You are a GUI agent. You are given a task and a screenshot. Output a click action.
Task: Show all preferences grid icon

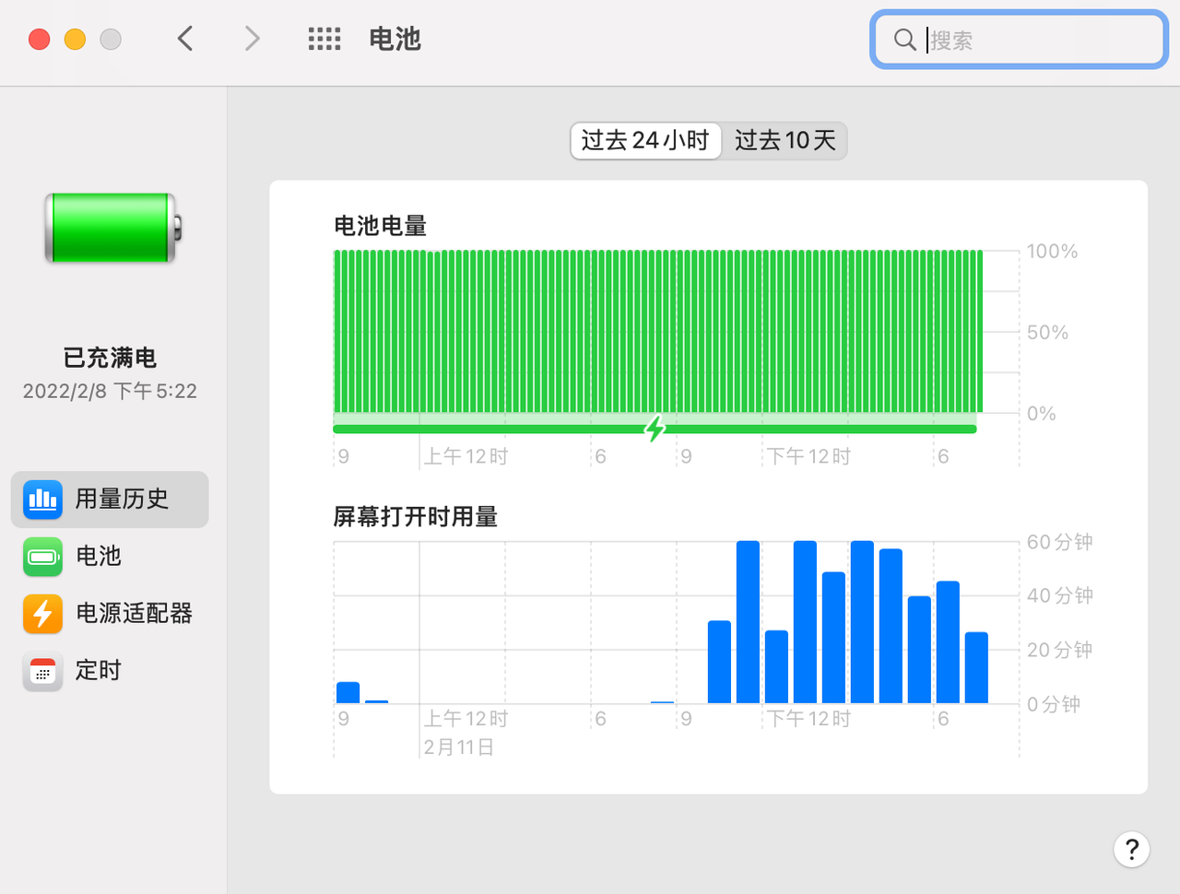click(x=324, y=39)
